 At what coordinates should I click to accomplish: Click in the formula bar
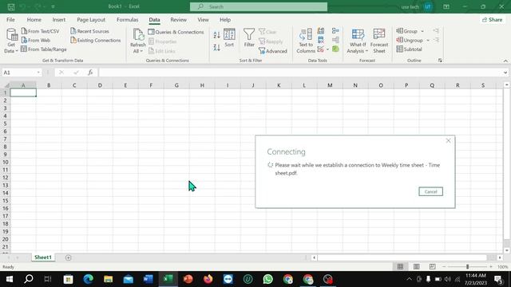(x=300, y=73)
